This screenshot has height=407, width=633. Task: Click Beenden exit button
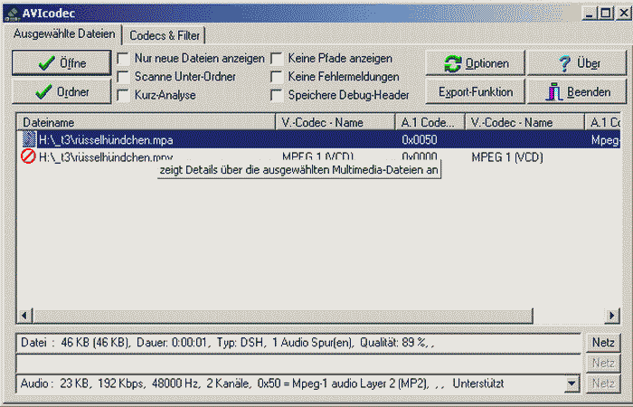pos(577,92)
